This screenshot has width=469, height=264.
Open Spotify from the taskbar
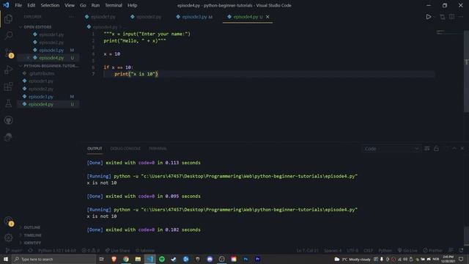coord(162,259)
